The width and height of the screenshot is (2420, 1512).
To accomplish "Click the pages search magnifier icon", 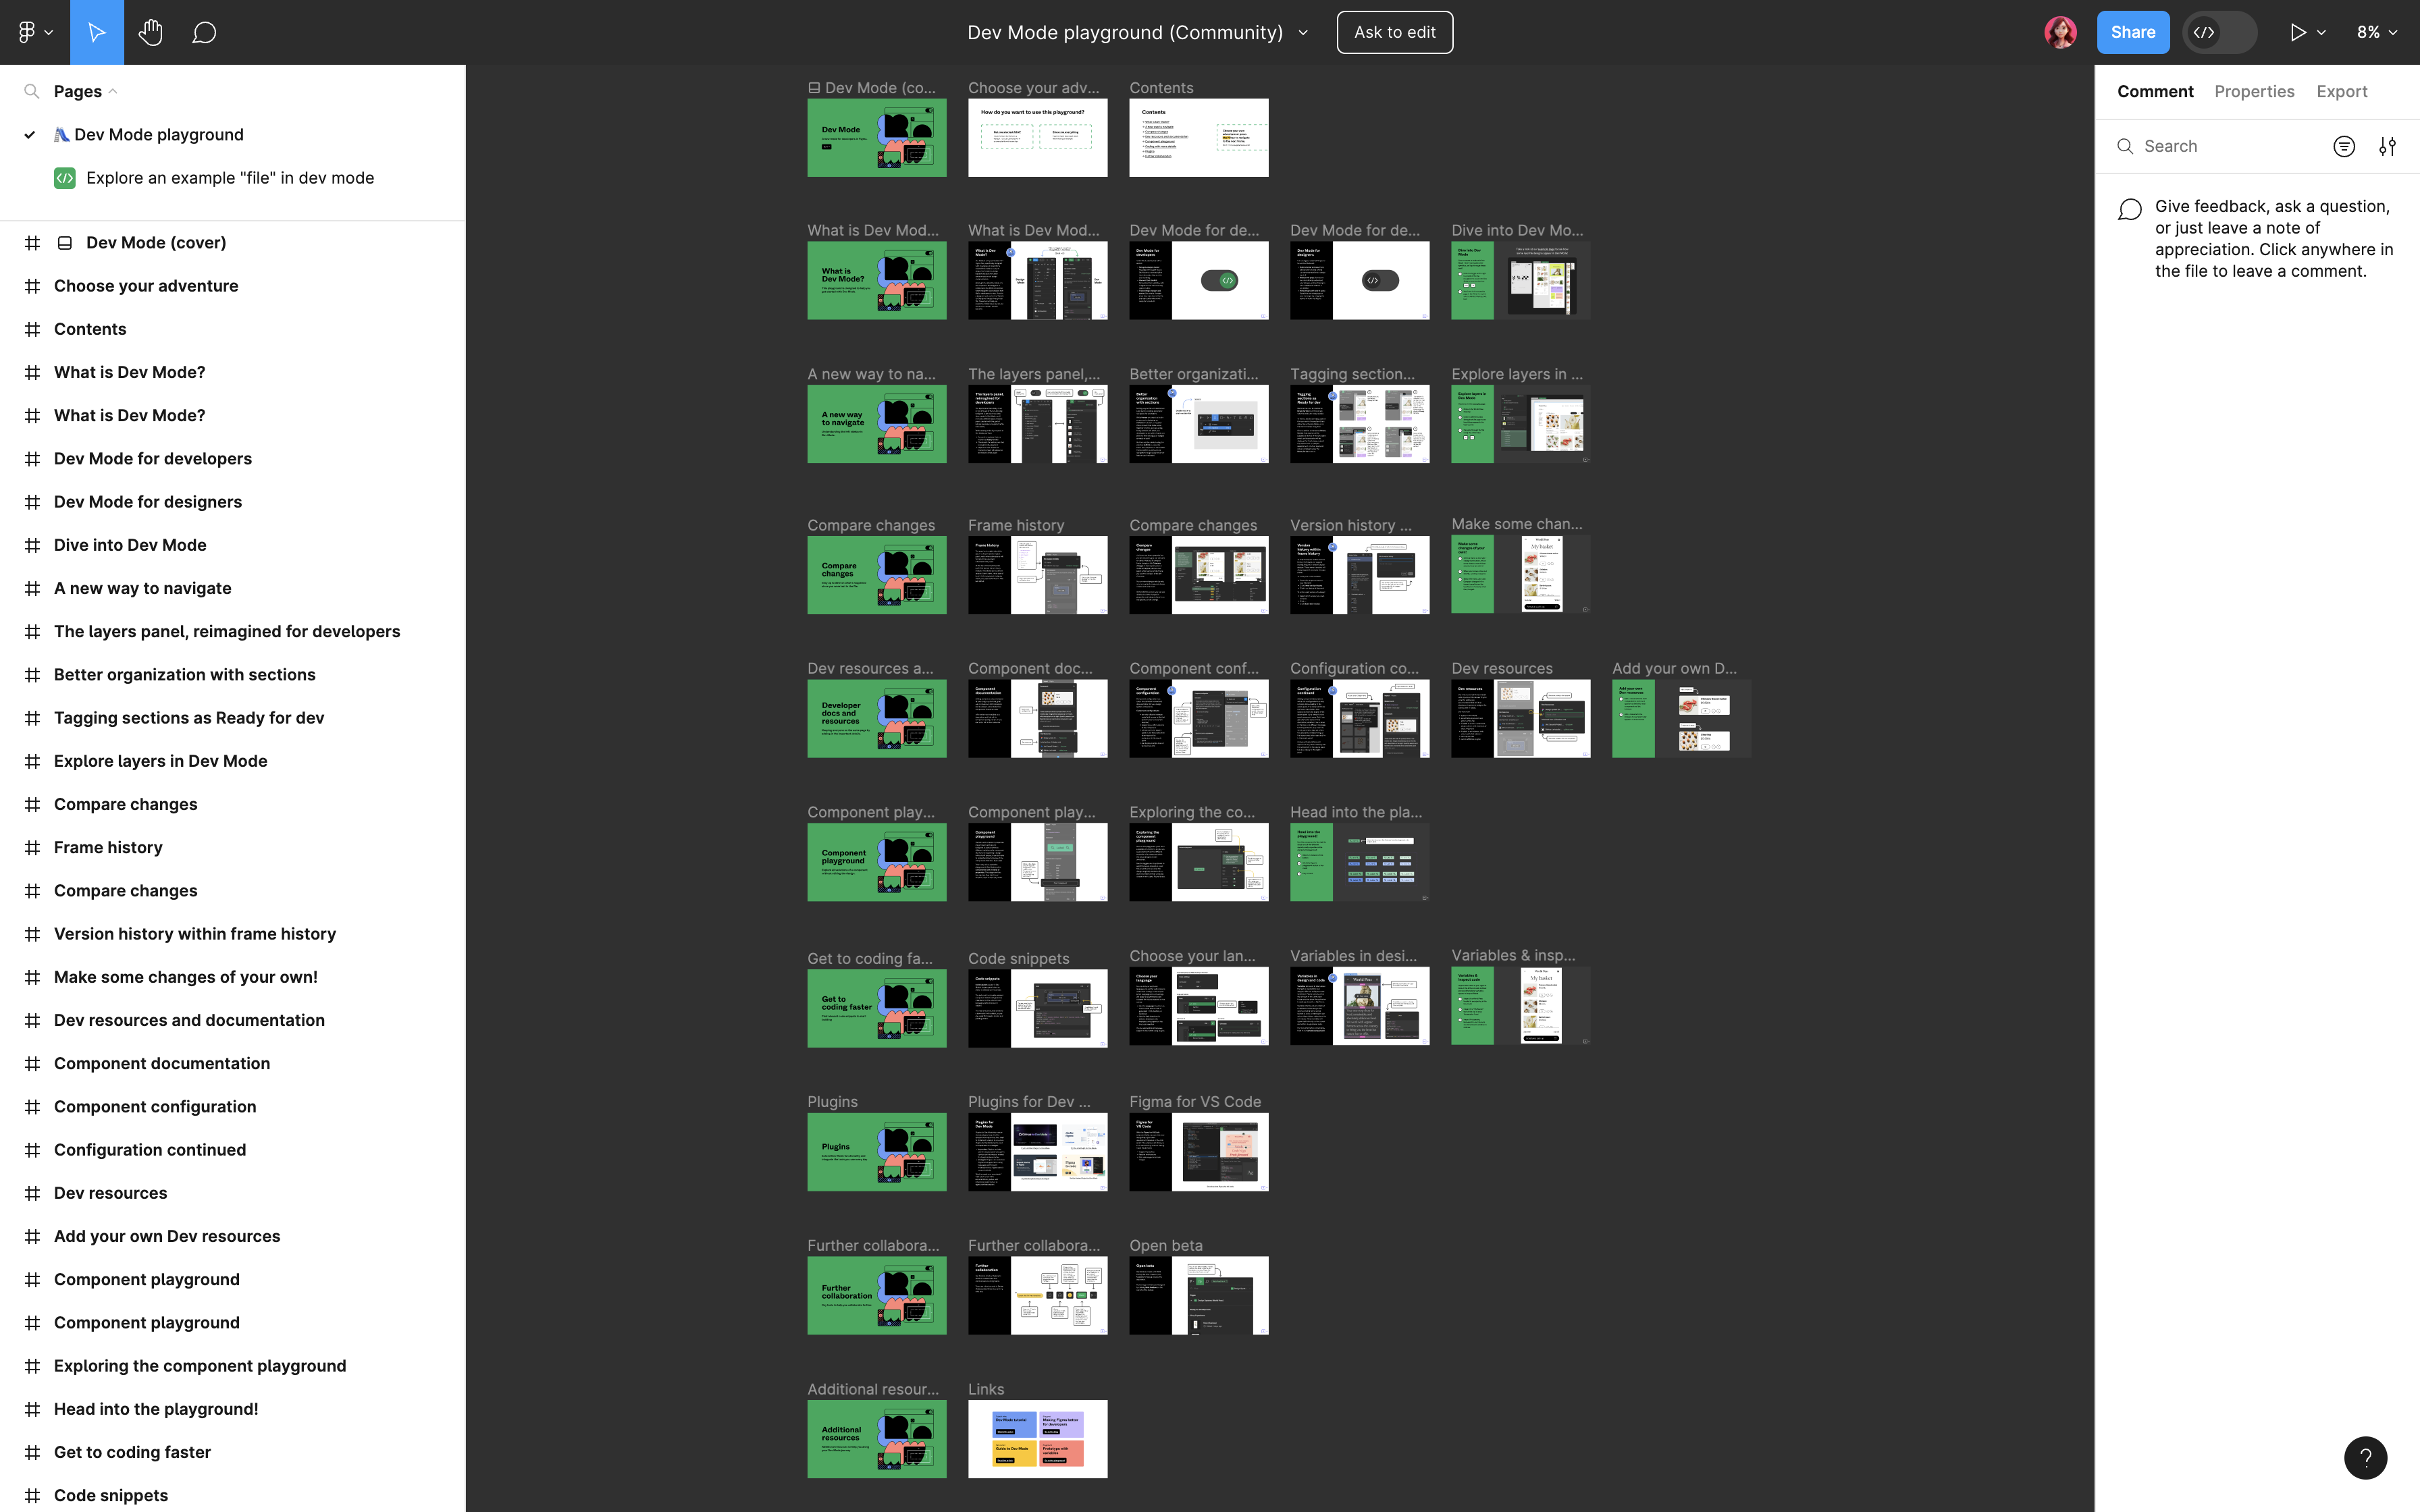I will [x=32, y=91].
